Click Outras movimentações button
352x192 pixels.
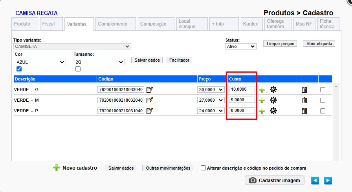[168, 168]
